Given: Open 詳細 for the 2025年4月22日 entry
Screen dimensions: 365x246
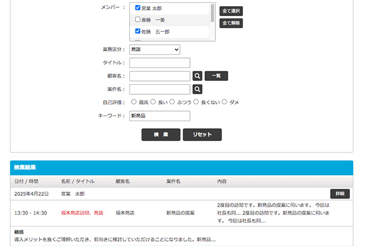Looking at the screenshot, I should [x=340, y=194].
